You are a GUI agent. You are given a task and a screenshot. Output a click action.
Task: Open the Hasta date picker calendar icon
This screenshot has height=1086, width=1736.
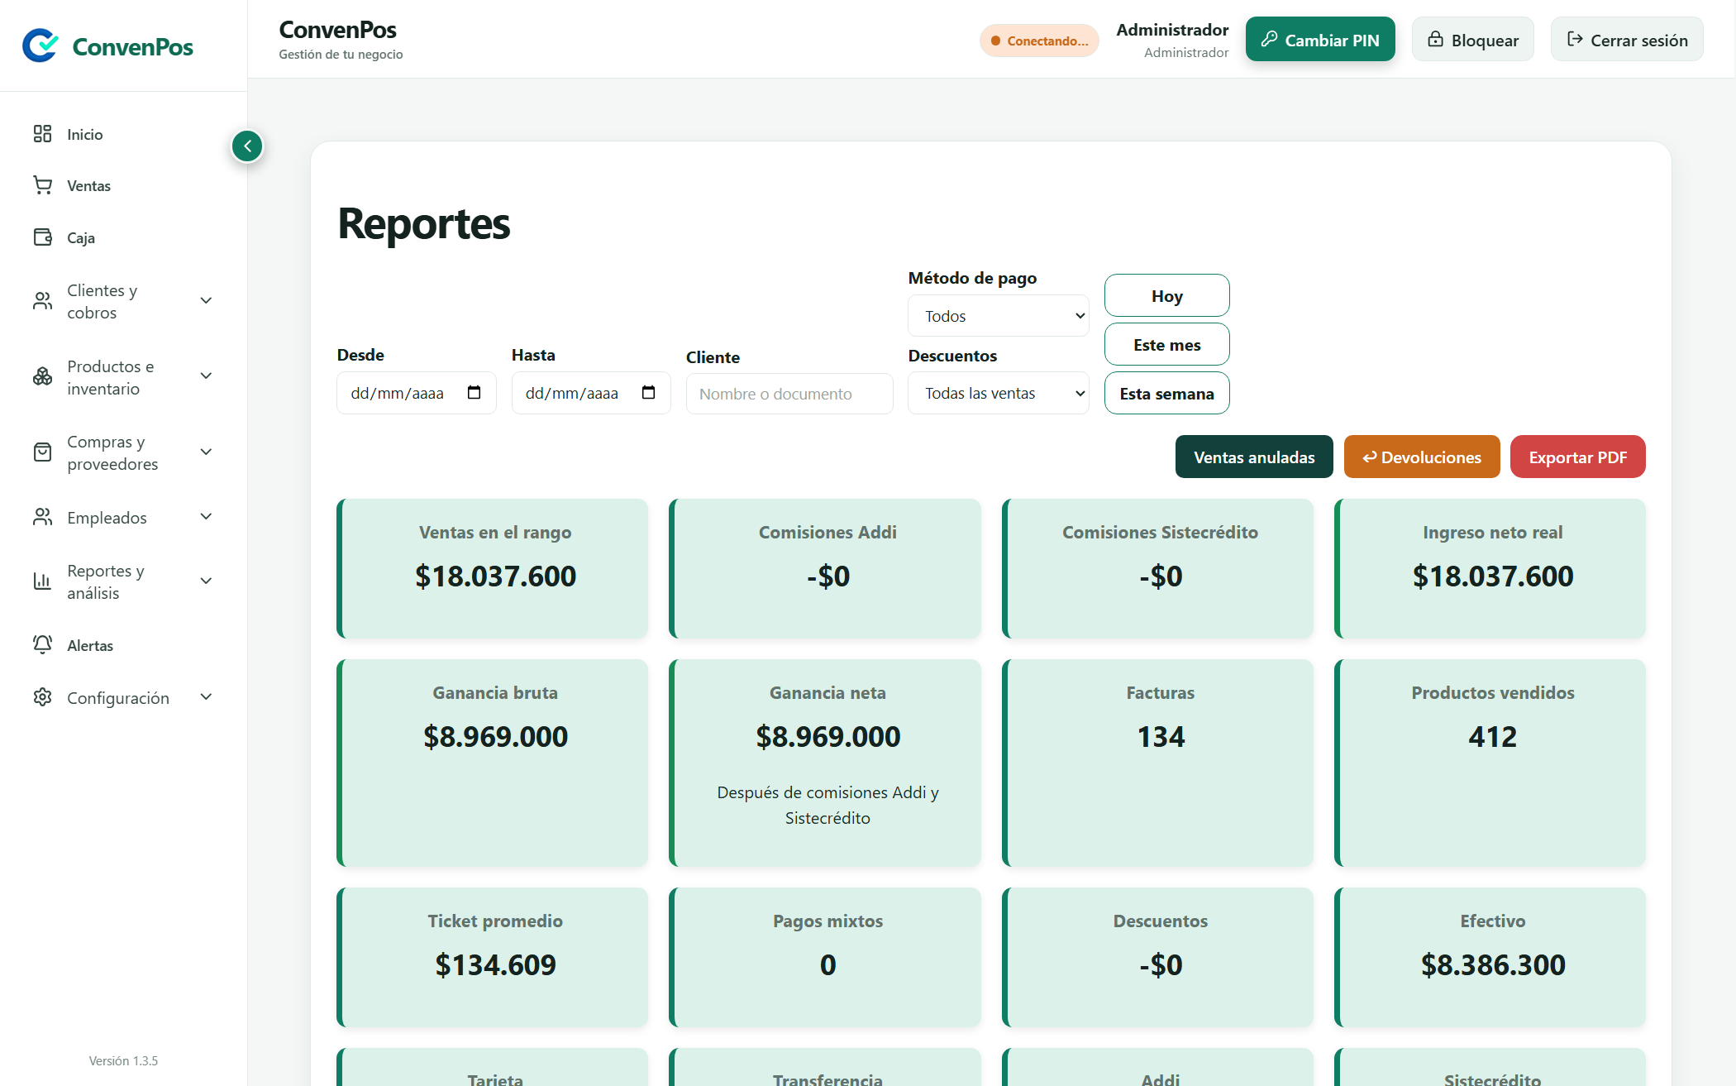point(648,393)
